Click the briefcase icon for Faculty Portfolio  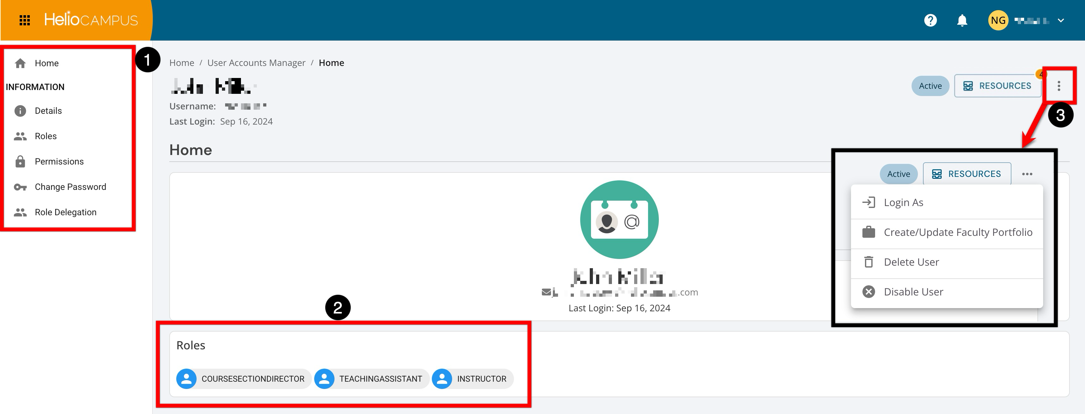pos(868,232)
